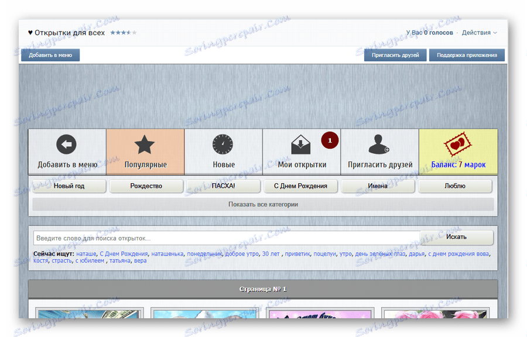Click the 'поцелуи' search link

(x=324, y=254)
